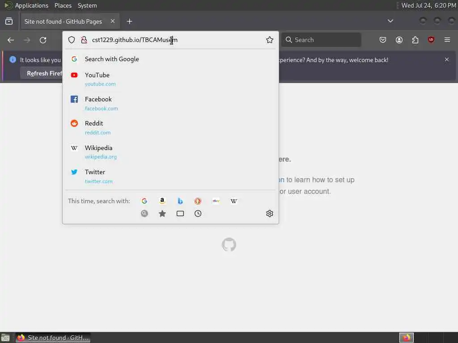Click the Refresh Firefox button
The image size is (458, 343).
pos(44,73)
